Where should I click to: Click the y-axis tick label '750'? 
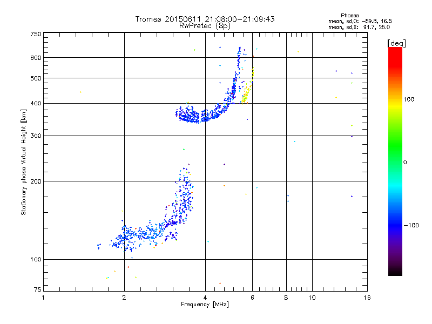36,35
